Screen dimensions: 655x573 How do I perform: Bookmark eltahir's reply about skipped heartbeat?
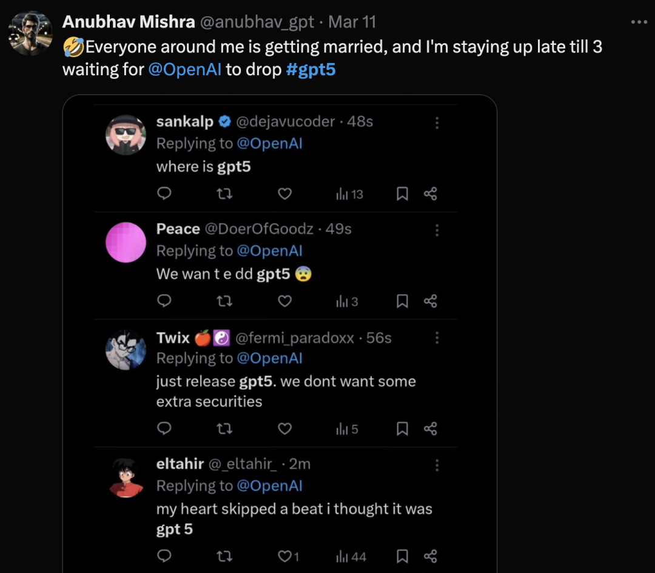click(x=401, y=556)
